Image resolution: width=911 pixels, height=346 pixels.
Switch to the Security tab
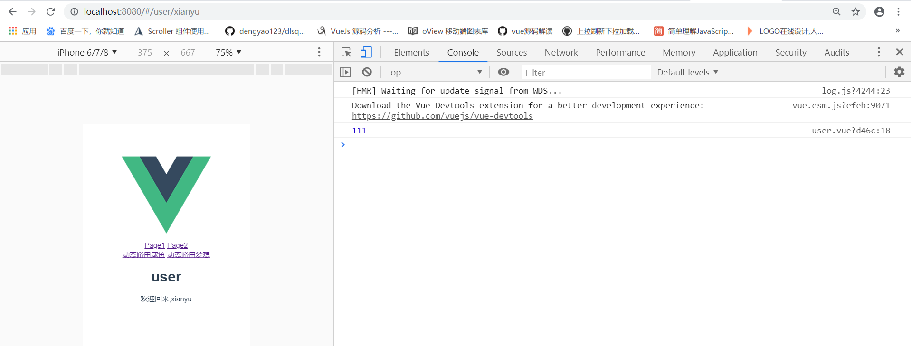tap(791, 53)
